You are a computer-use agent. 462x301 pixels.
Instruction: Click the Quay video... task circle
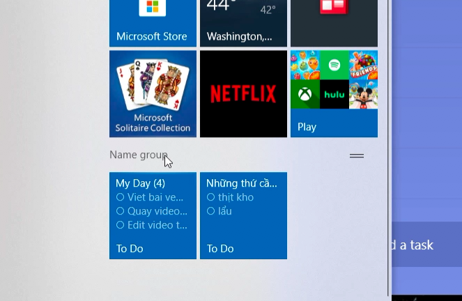pyautogui.click(x=120, y=211)
